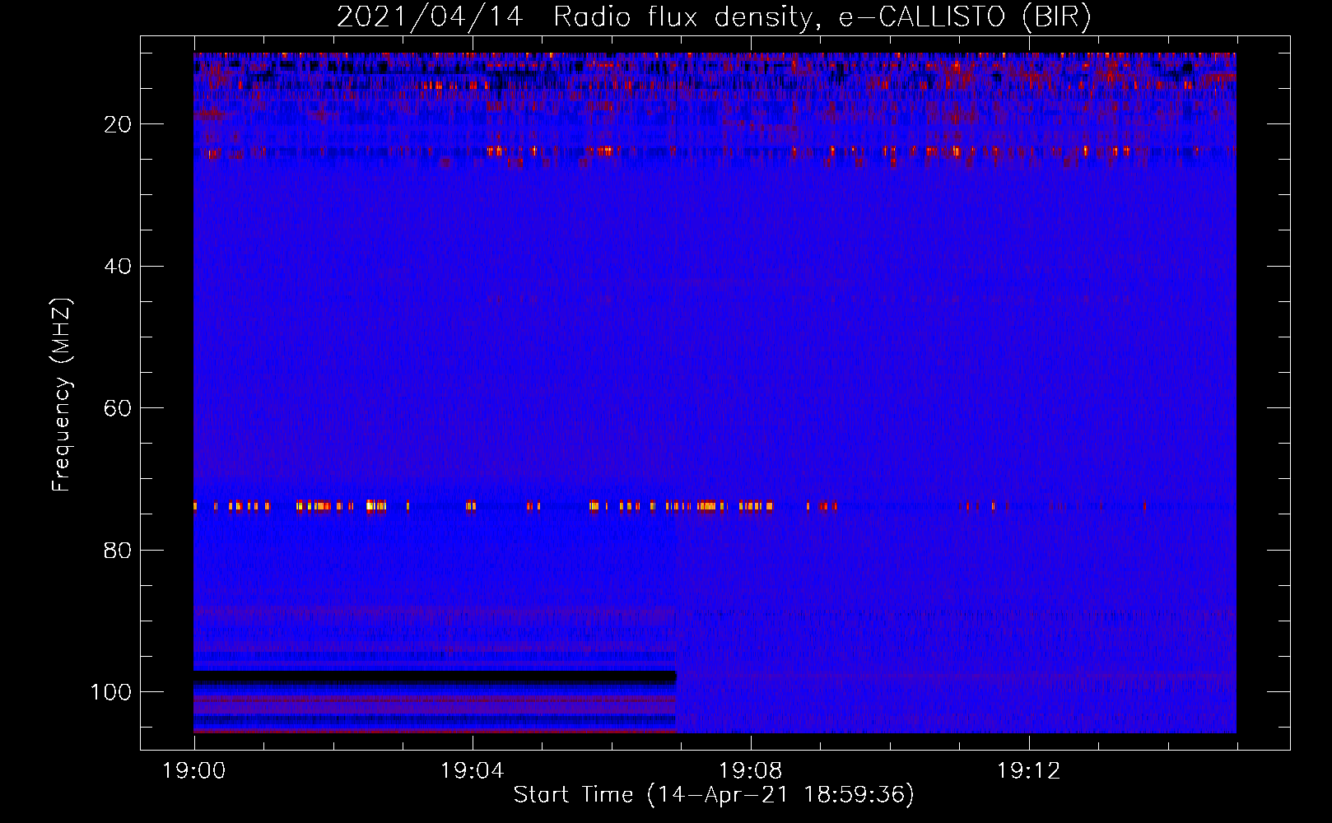Image resolution: width=1332 pixels, height=823 pixels.
Task: Click the 19:08 time tick label
Action: click(x=750, y=771)
